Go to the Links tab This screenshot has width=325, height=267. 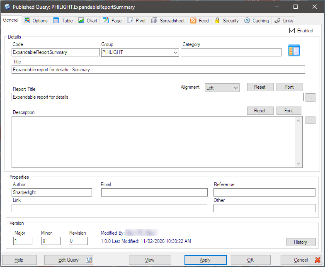point(284,21)
